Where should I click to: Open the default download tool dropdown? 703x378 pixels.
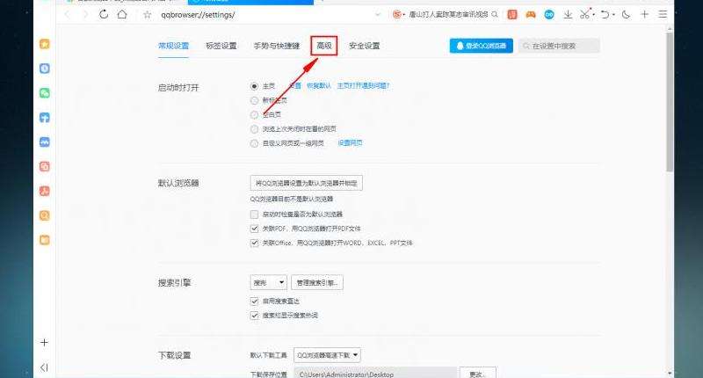(327, 355)
